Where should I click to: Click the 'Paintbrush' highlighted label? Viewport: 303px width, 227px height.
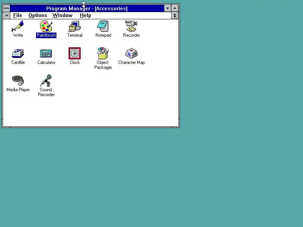pyautogui.click(x=46, y=35)
